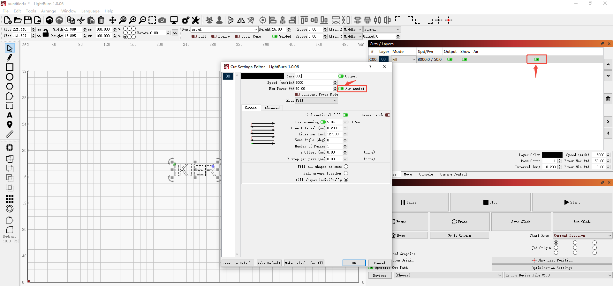This screenshot has width=613, height=286.
Task: Open the Tools menu
Action: 31,11
